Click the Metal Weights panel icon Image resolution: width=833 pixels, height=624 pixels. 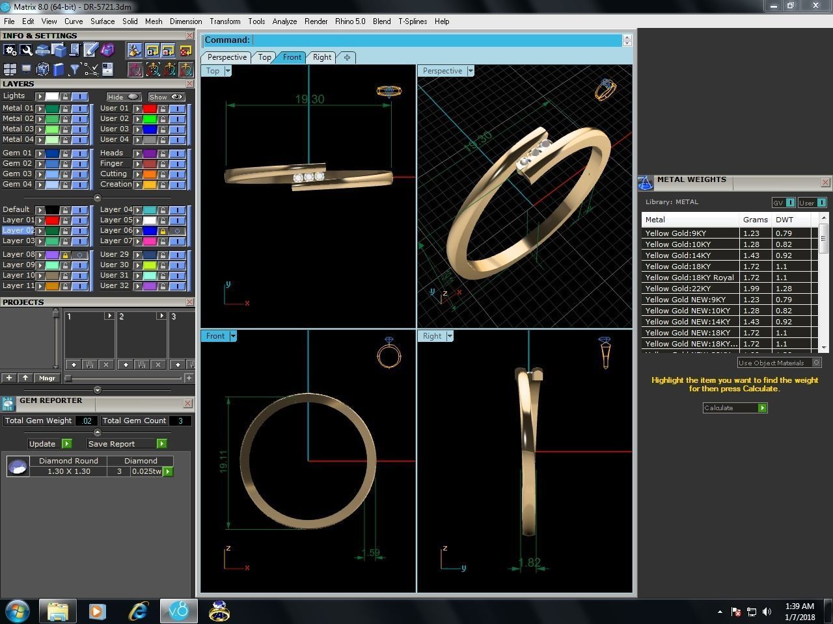(x=645, y=183)
